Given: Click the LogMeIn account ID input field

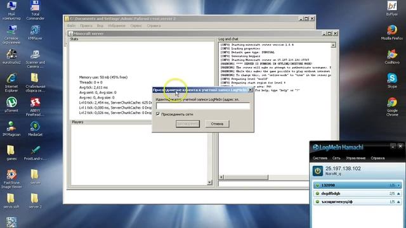Looking at the screenshot, I should (x=203, y=106).
